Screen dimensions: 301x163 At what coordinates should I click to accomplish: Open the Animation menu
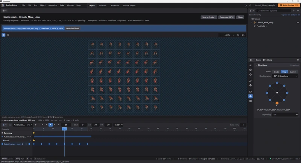(53, 5)
